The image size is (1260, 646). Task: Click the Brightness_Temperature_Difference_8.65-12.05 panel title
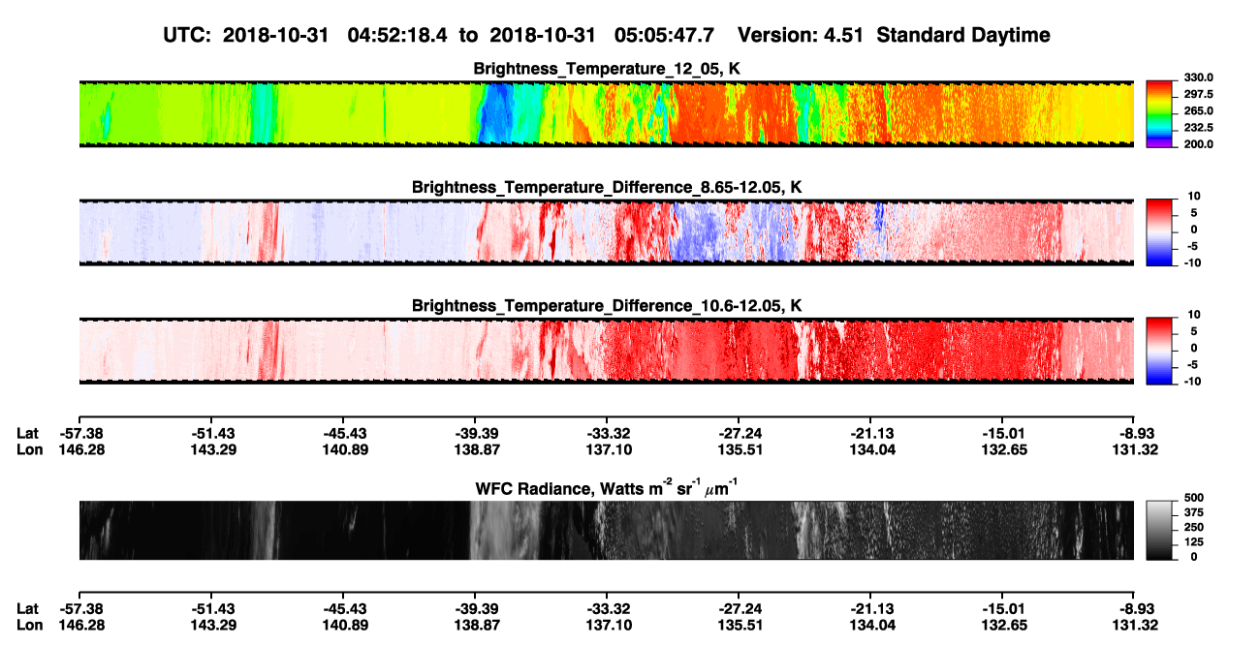[x=607, y=187]
